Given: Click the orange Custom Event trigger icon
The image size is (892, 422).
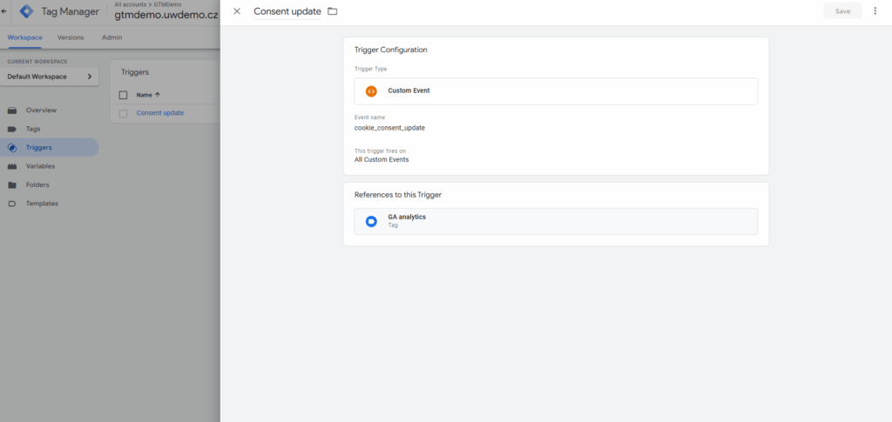Looking at the screenshot, I should [371, 90].
